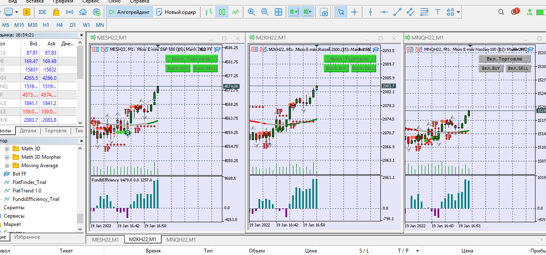Select the Fibonacci retracement tool
The width and height of the screenshot is (546, 255).
pos(425,12)
